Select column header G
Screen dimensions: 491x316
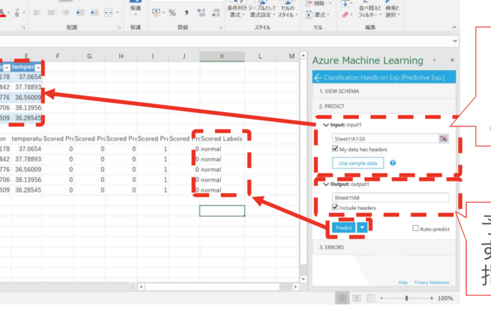[x=90, y=56]
